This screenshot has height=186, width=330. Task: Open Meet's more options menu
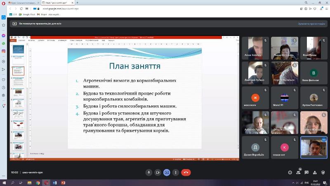click(x=176, y=172)
